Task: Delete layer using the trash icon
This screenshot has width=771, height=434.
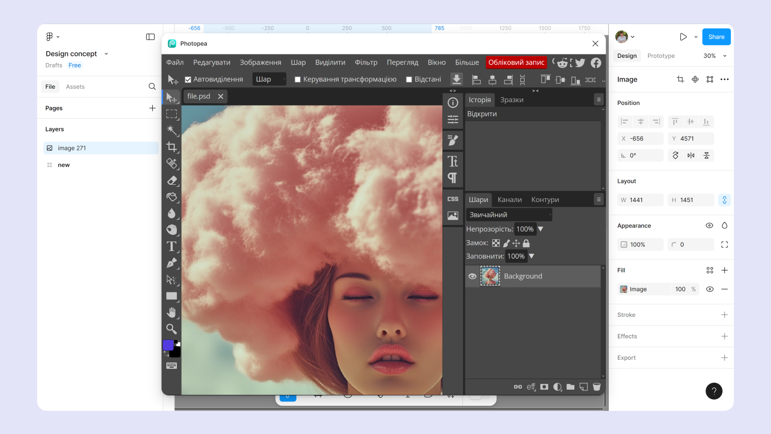Action: [597, 387]
